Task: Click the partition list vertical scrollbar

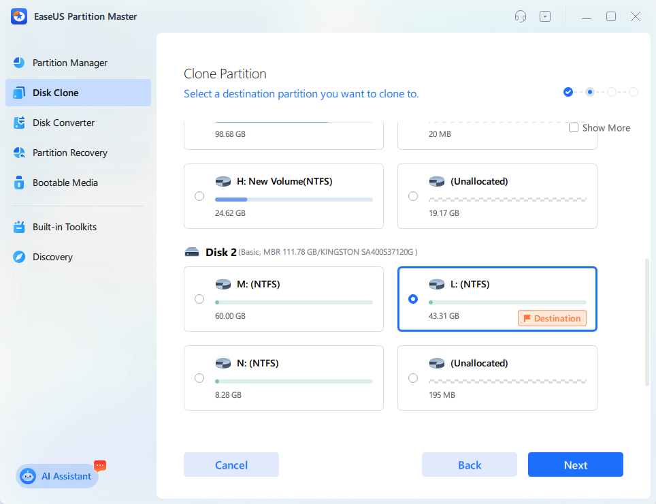Action: [x=646, y=322]
